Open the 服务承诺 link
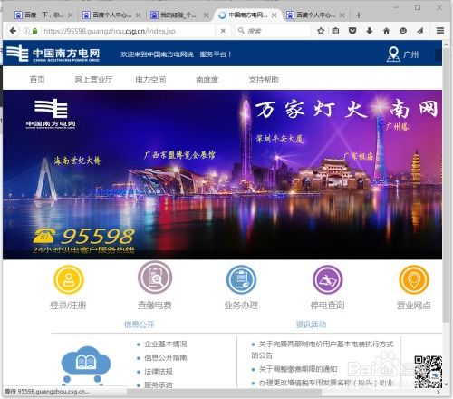This screenshot has width=453, height=399. 159,385
